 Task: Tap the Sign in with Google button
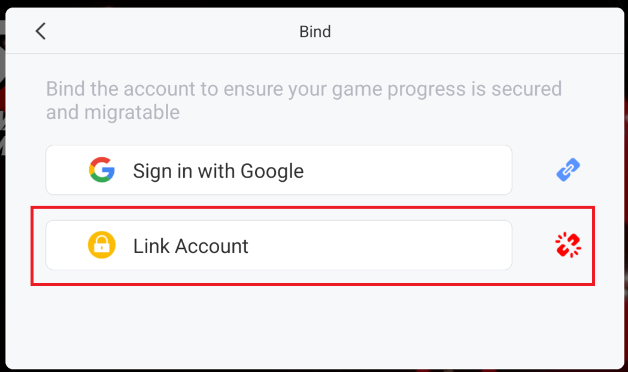pyautogui.click(x=279, y=170)
